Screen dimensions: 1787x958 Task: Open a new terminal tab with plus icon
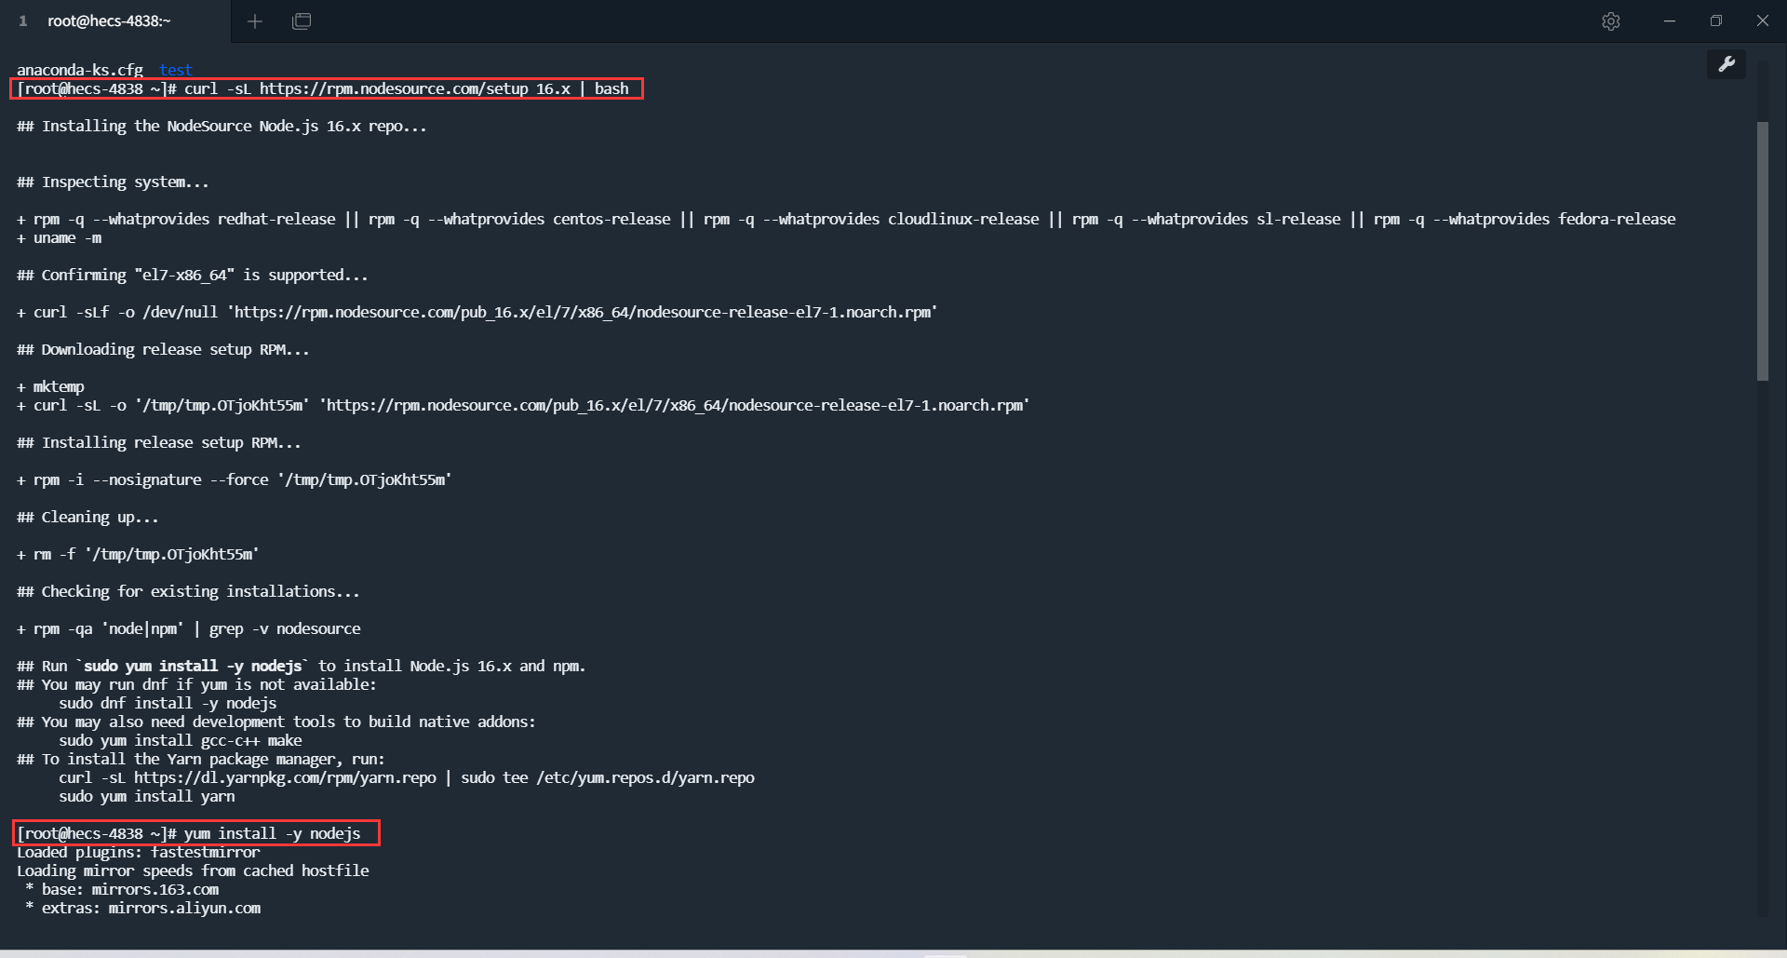click(x=255, y=21)
